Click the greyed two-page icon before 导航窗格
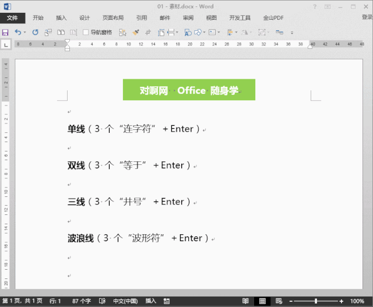The image size is (373, 307). tap(73, 32)
